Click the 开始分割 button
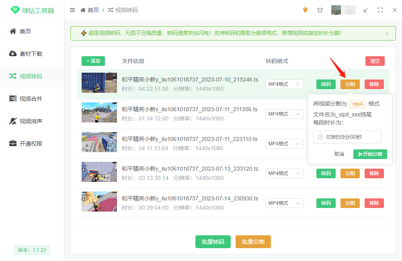 pos(370,154)
